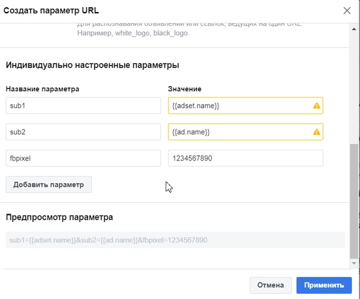Focus the fbpixel parameter name field
The image size is (360, 299).
(x=83, y=158)
